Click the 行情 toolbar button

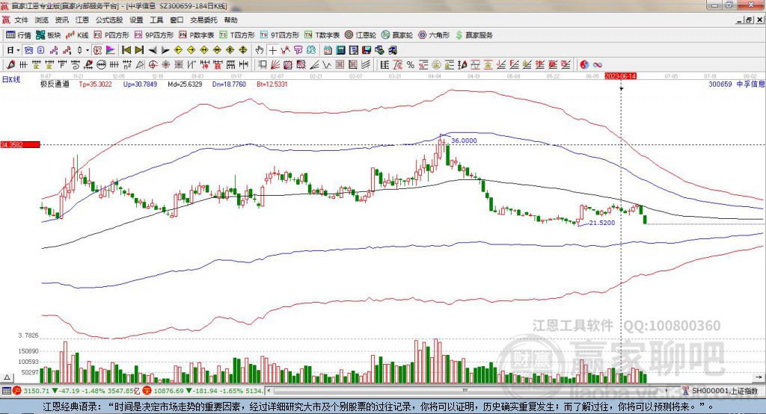click(x=19, y=35)
